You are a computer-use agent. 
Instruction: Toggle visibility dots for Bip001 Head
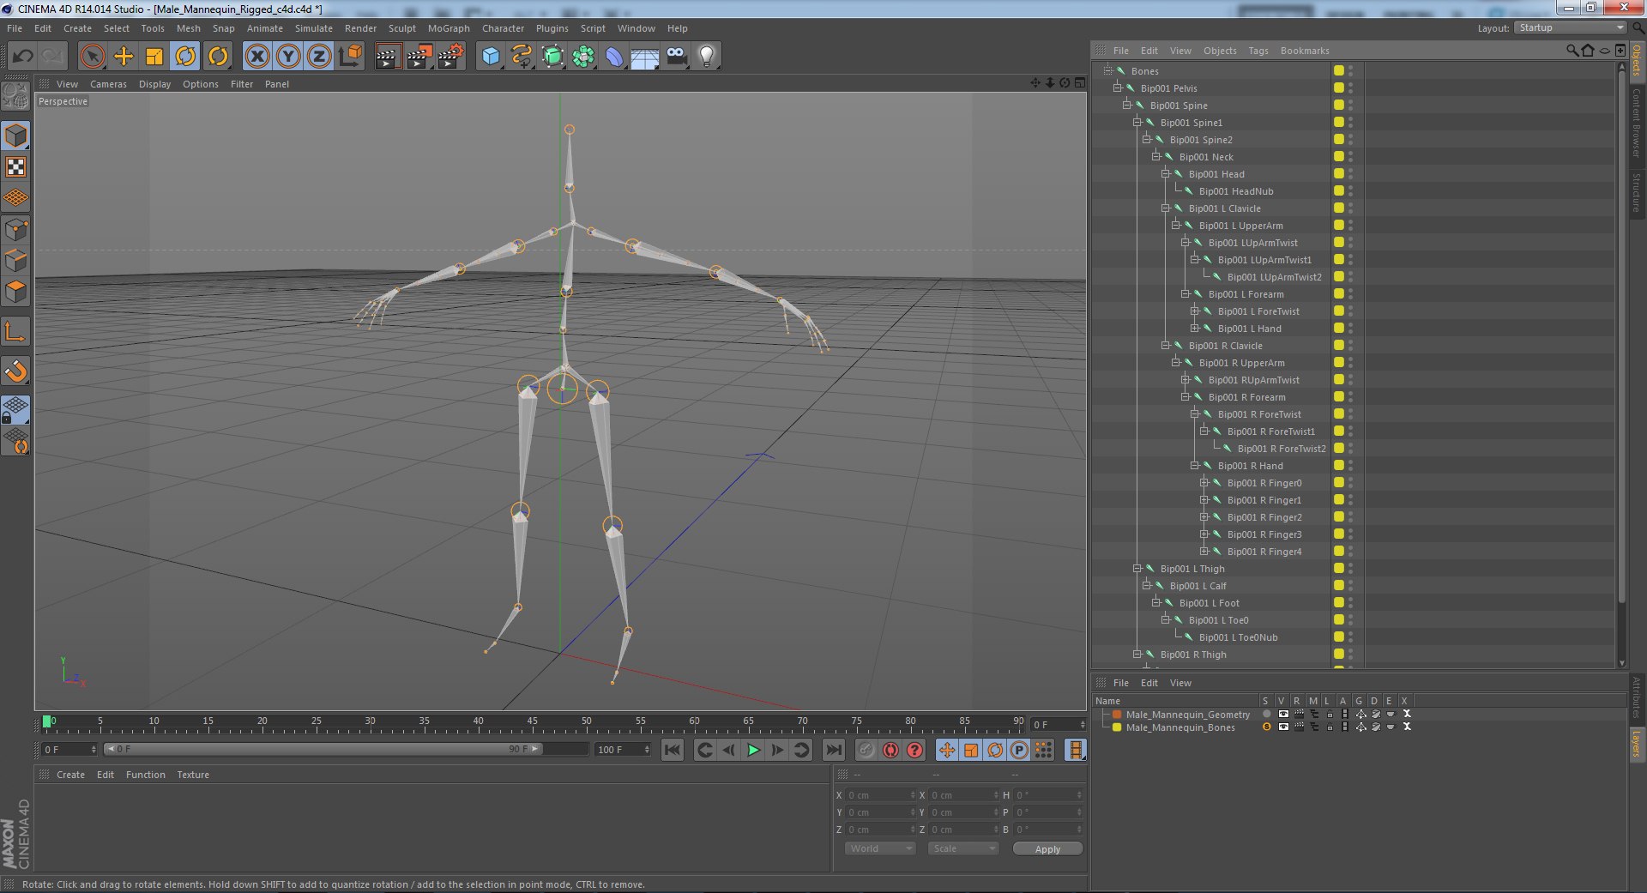[x=1350, y=173]
